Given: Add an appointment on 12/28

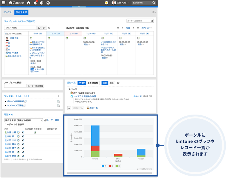Looking at the screenshot, I should (120, 38).
